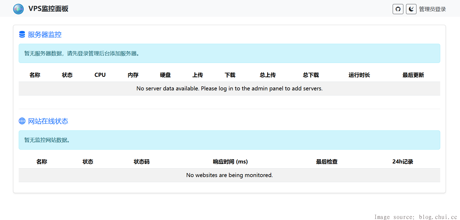Click the 内存 column header
Viewport: 460px width, 220px height.
click(x=133, y=75)
